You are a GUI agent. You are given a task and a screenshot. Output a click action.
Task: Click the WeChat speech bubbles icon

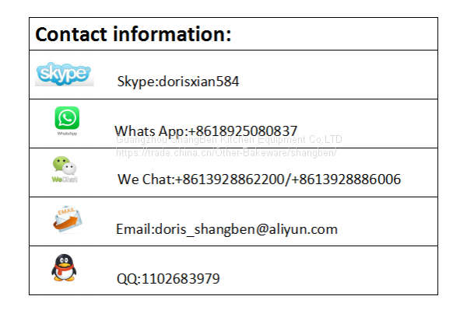pos(64,165)
